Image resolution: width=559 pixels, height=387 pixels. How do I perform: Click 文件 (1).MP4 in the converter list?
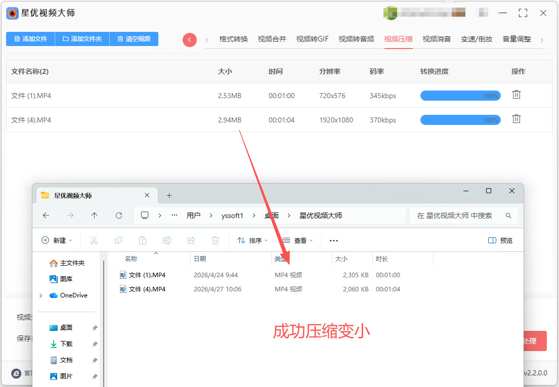pyautogui.click(x=31, y=96)
